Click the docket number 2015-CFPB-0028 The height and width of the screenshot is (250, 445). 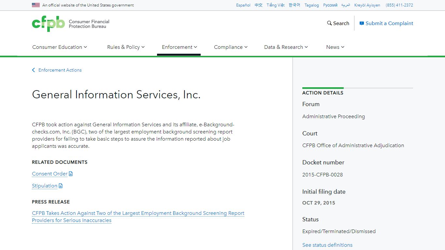(323, 175)
